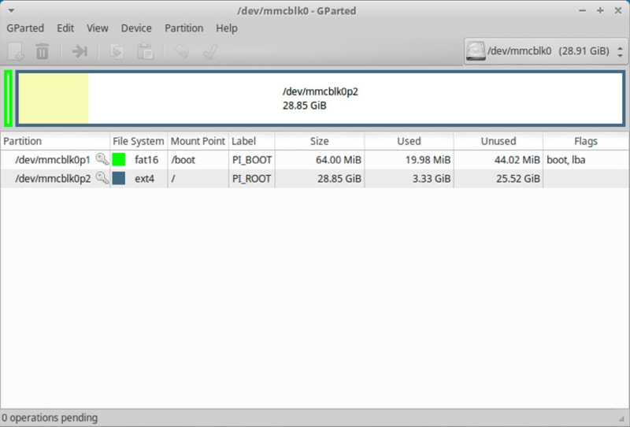Open the /dev/mmcblk0 device selector dropdown
The width and height of the screenshot is (630, 427).
(x=546, y=51)
